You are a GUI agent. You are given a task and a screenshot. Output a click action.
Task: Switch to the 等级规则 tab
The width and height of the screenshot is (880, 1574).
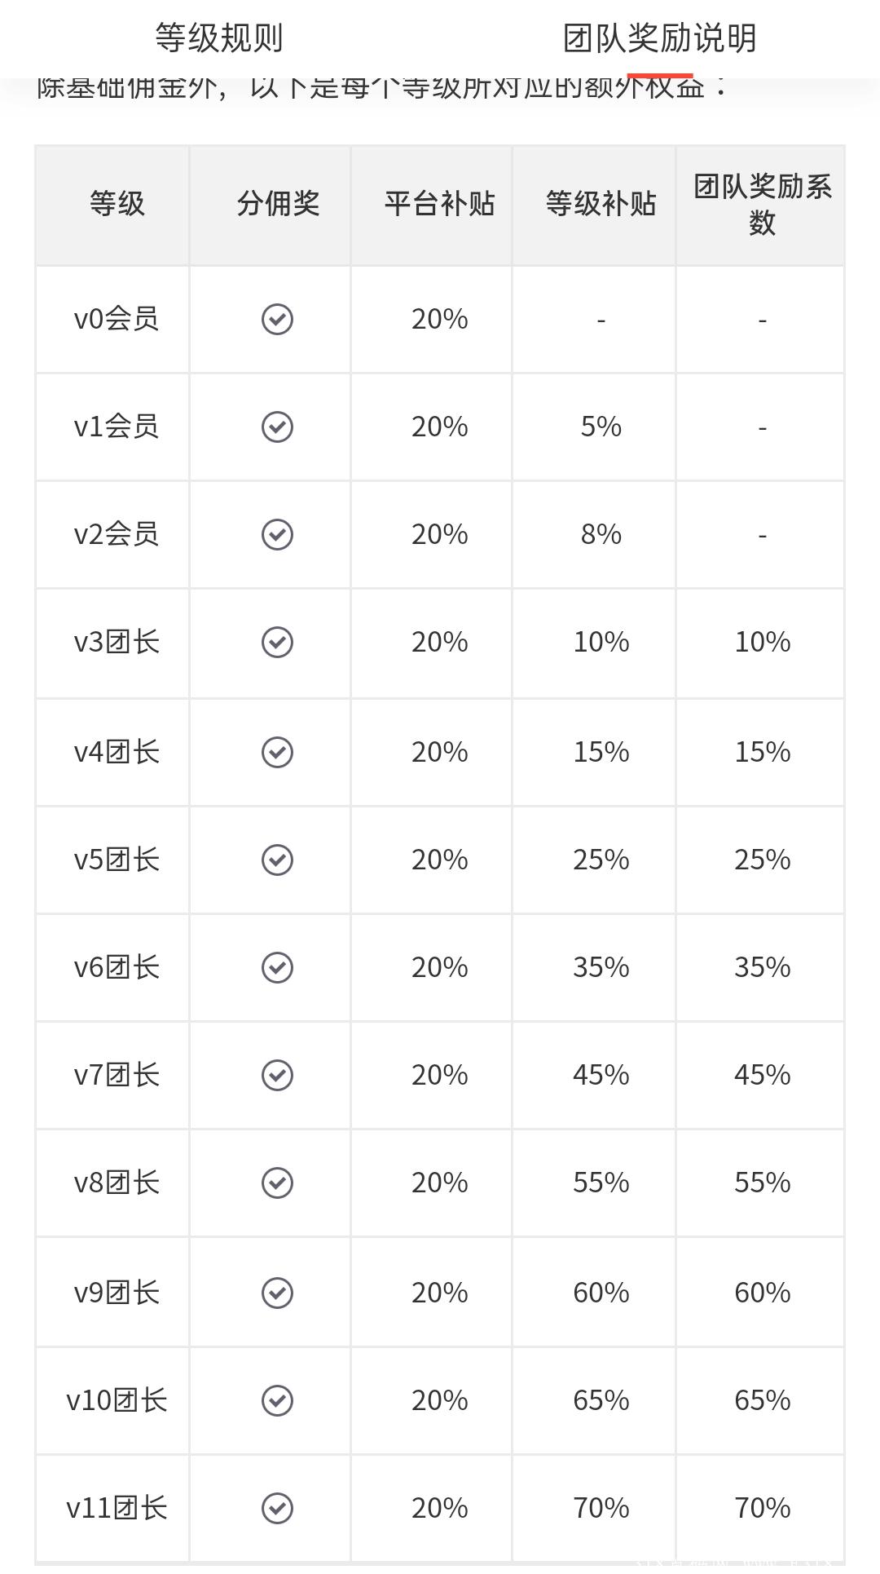[x=219, y=38]
